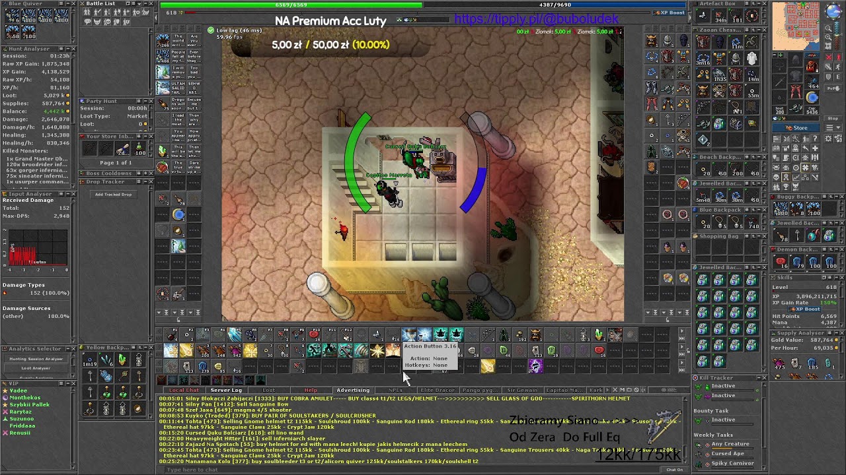Open the Store button
Viewport: 846px width, 475px height.
[x=796, y=128]
